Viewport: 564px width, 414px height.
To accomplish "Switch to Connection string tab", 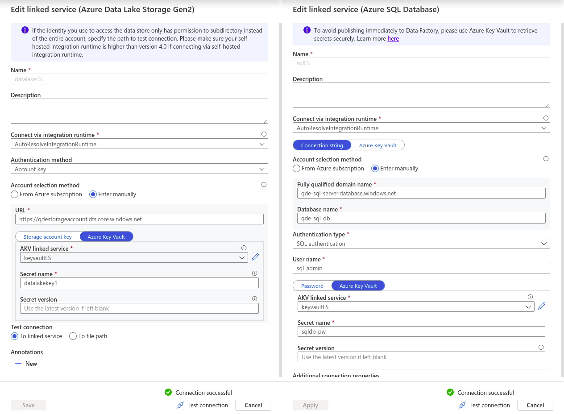I will 322,145.
